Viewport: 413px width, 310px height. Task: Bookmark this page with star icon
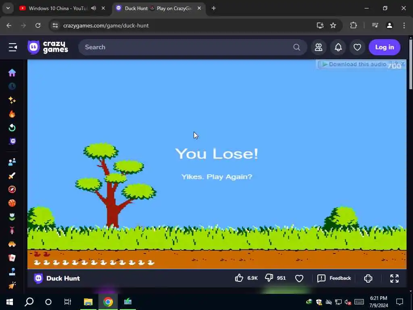(333, 25)
